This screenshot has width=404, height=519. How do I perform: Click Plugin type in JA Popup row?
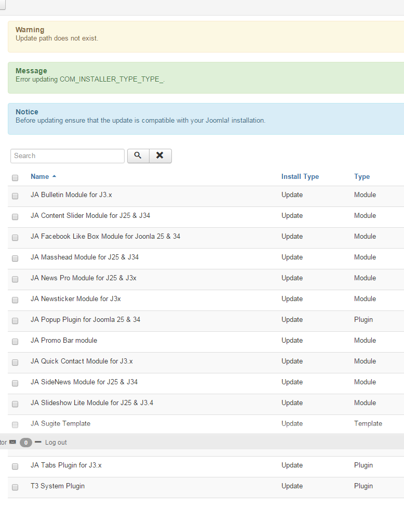click(363, 320)
